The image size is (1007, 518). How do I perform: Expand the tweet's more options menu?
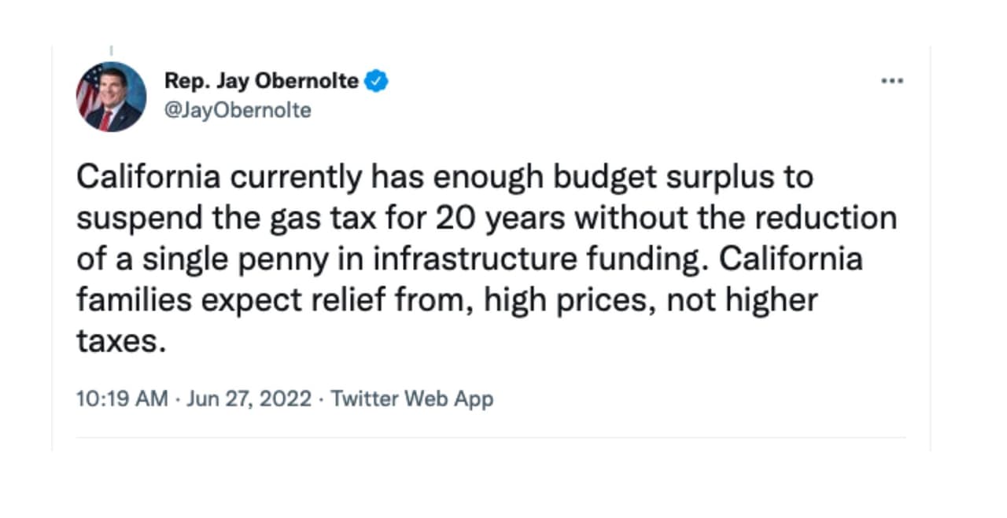coord(892,79)
